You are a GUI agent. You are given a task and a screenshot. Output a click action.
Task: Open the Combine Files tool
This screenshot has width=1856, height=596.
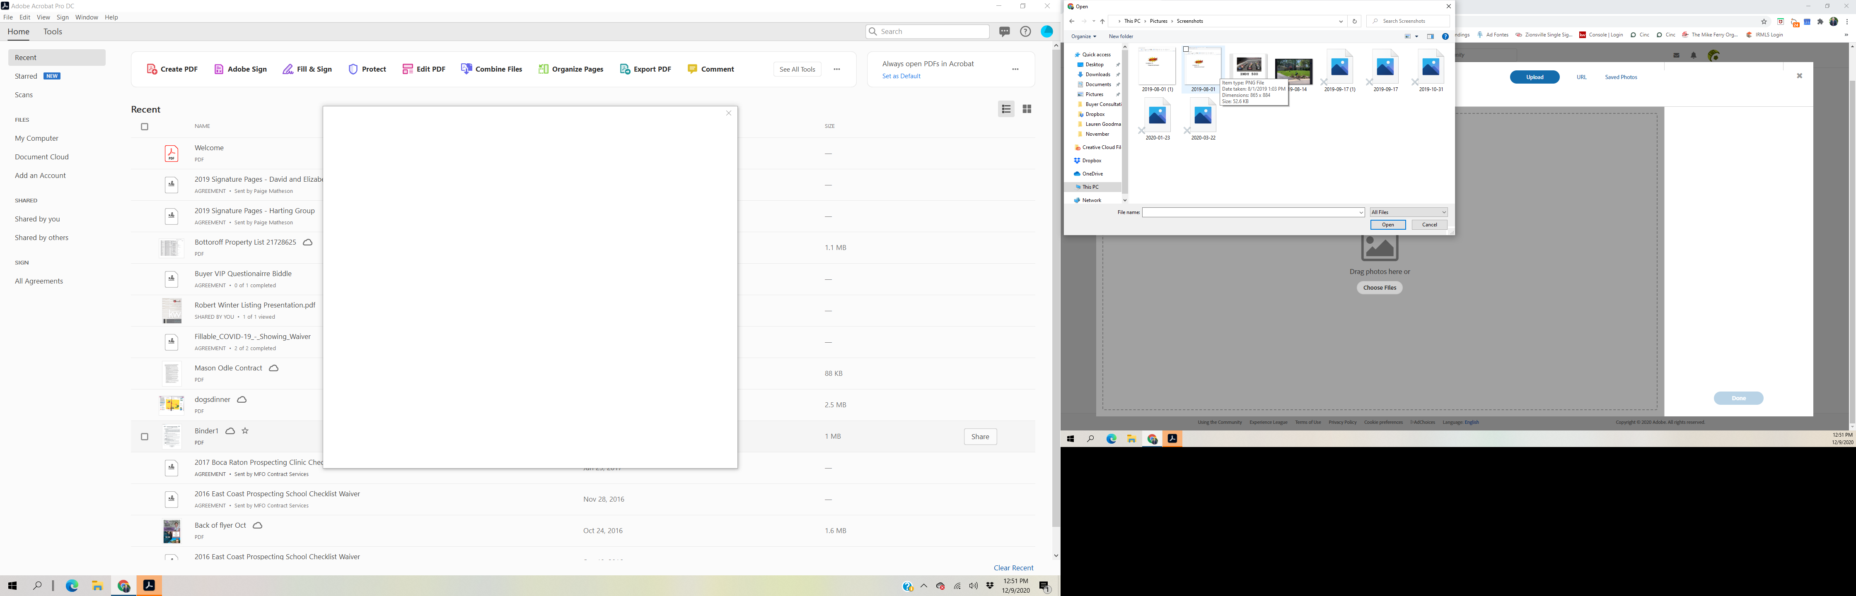click(491, 68)
